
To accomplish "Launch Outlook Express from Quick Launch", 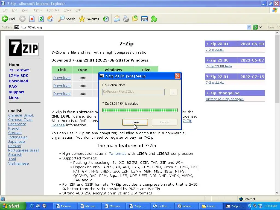I will (x=38, y=206).
